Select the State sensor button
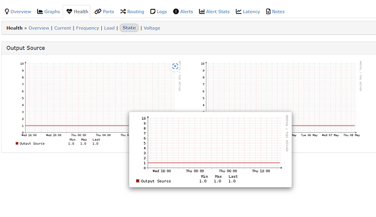Image resolution: width=376 pixels, height=217 pixels. [129, 28]
